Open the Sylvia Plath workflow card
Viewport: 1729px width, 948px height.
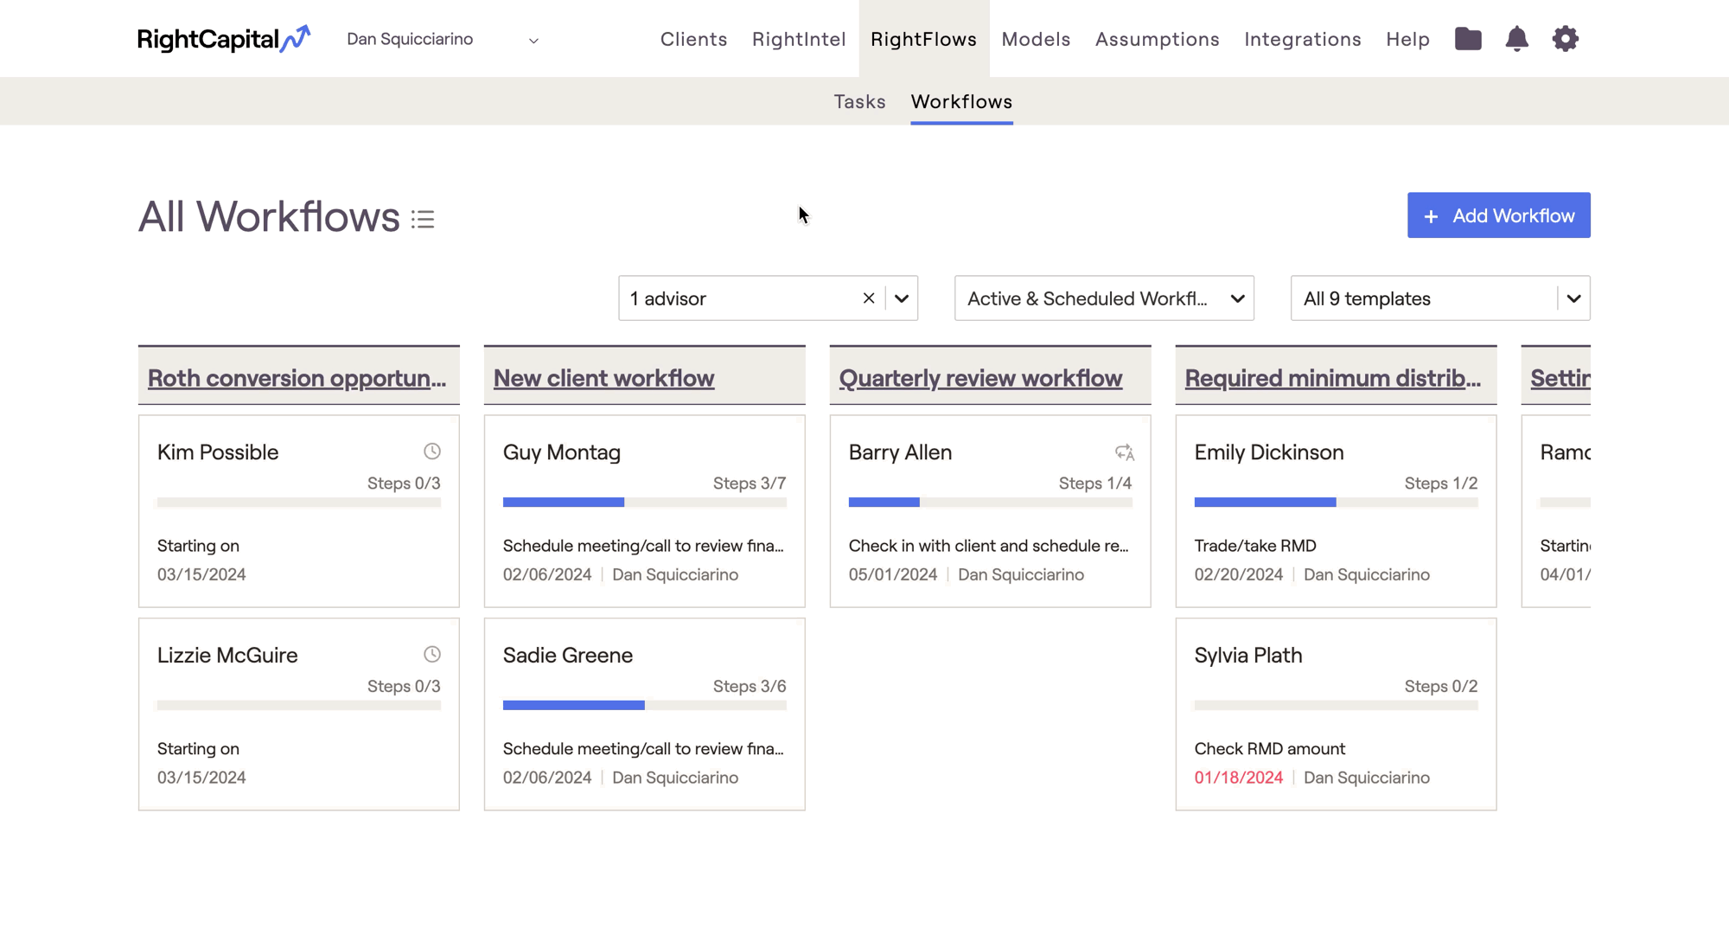1335,714
